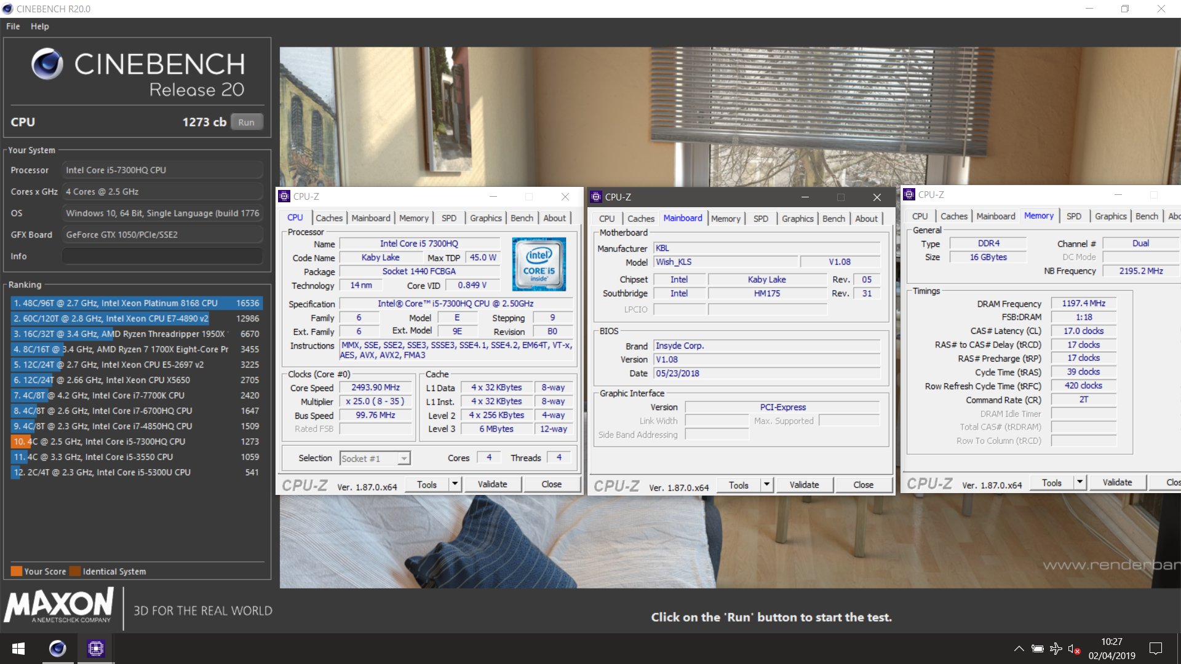The image size is (1181, 664).
Task: Click the CPU-Z icon in the first window title bar
Action: pos(284,196)
